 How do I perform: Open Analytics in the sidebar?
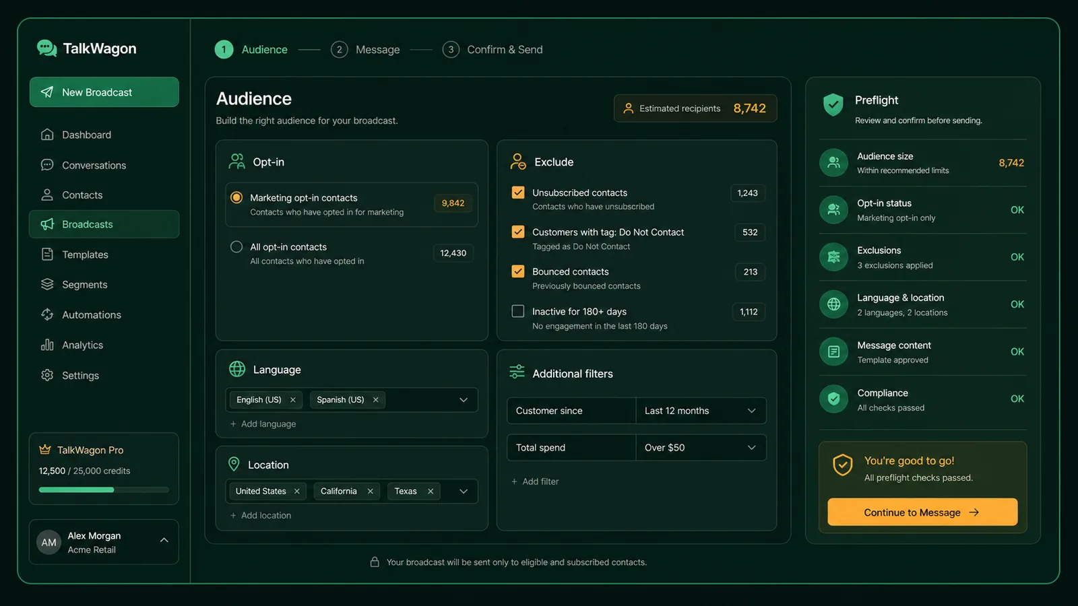pyautogui.click(x=104, y=345)
